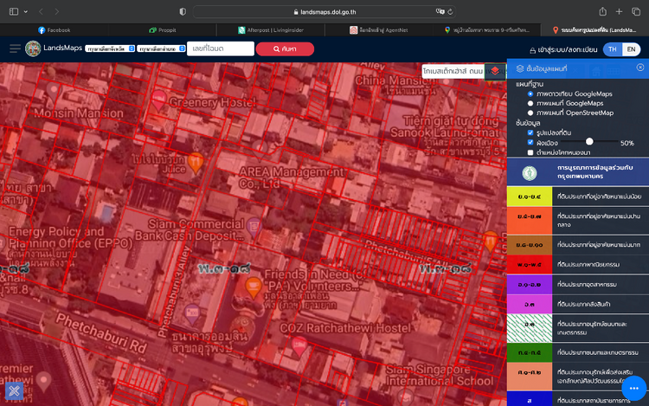Click salmon ศ.1-ศ.2 cultural zoning swatch
Screen dimensions: 649x406
(530, 377)
